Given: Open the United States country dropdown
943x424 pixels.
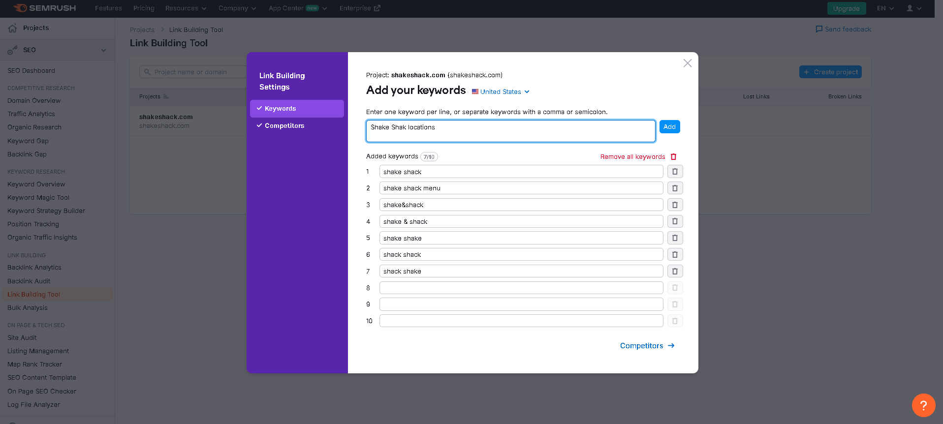Looking at the screenshot, I should point(501,92).
